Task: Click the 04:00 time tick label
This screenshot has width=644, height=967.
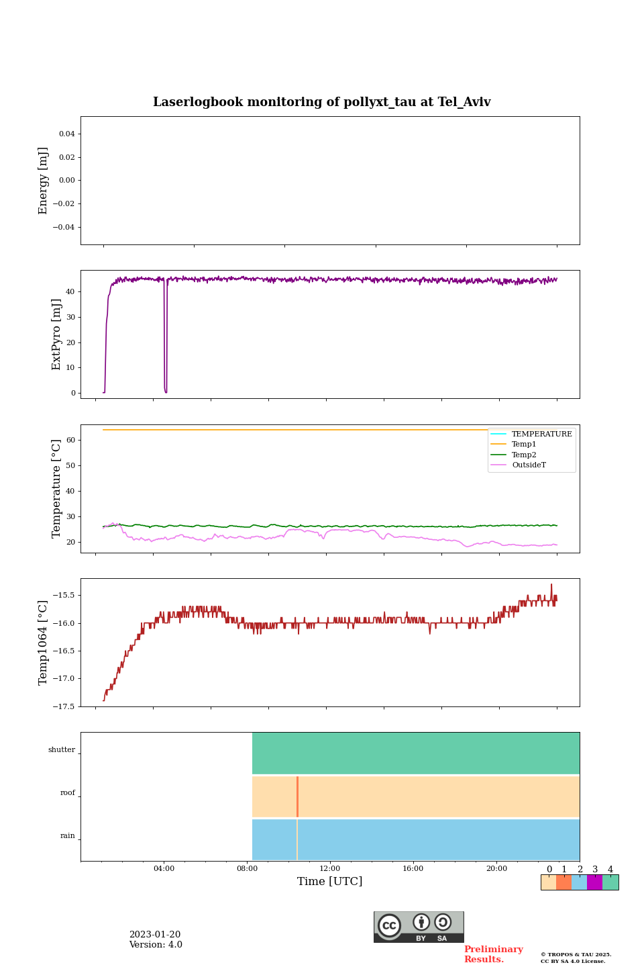Action: pos(164,868)
